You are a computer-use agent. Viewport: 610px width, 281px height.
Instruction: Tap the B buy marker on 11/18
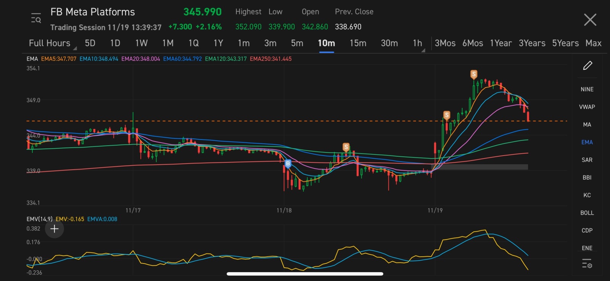[x=288, y=164]
